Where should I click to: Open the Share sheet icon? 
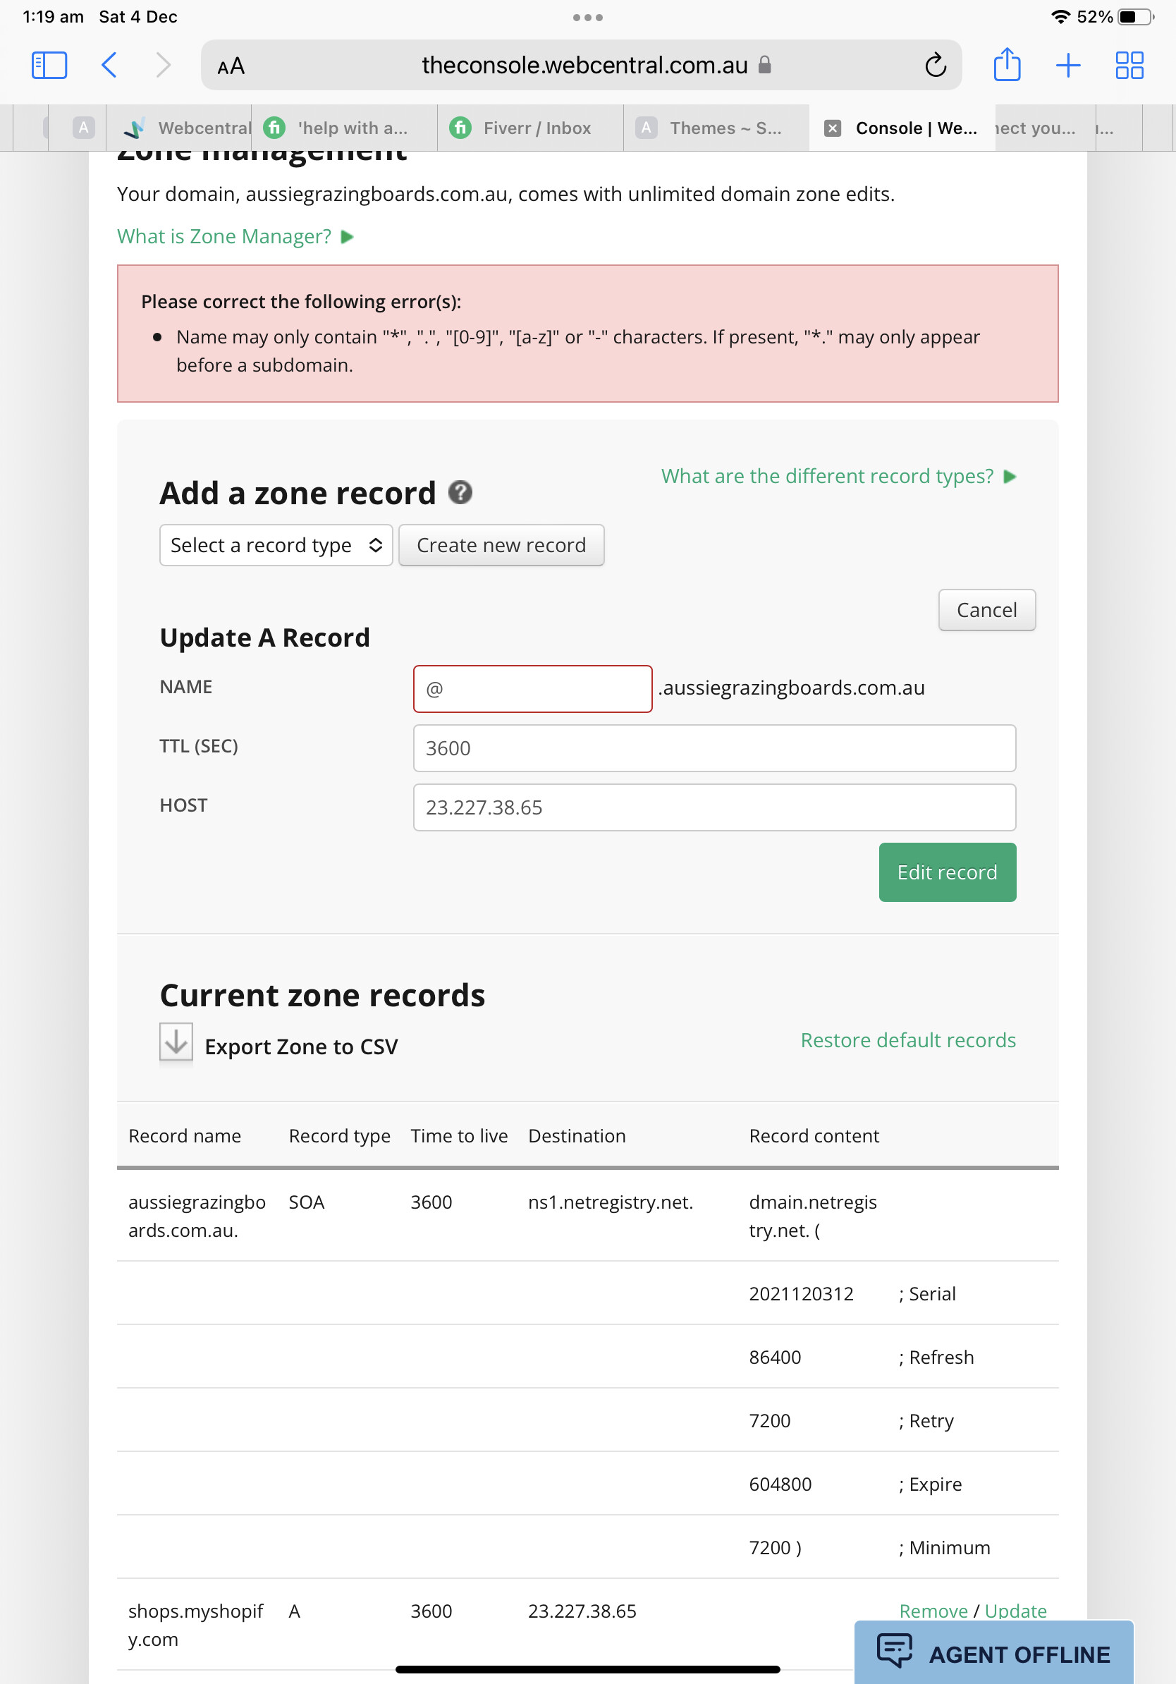1007,66
